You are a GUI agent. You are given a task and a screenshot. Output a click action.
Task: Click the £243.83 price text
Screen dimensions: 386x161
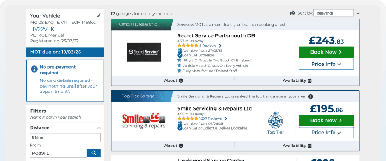326,40
